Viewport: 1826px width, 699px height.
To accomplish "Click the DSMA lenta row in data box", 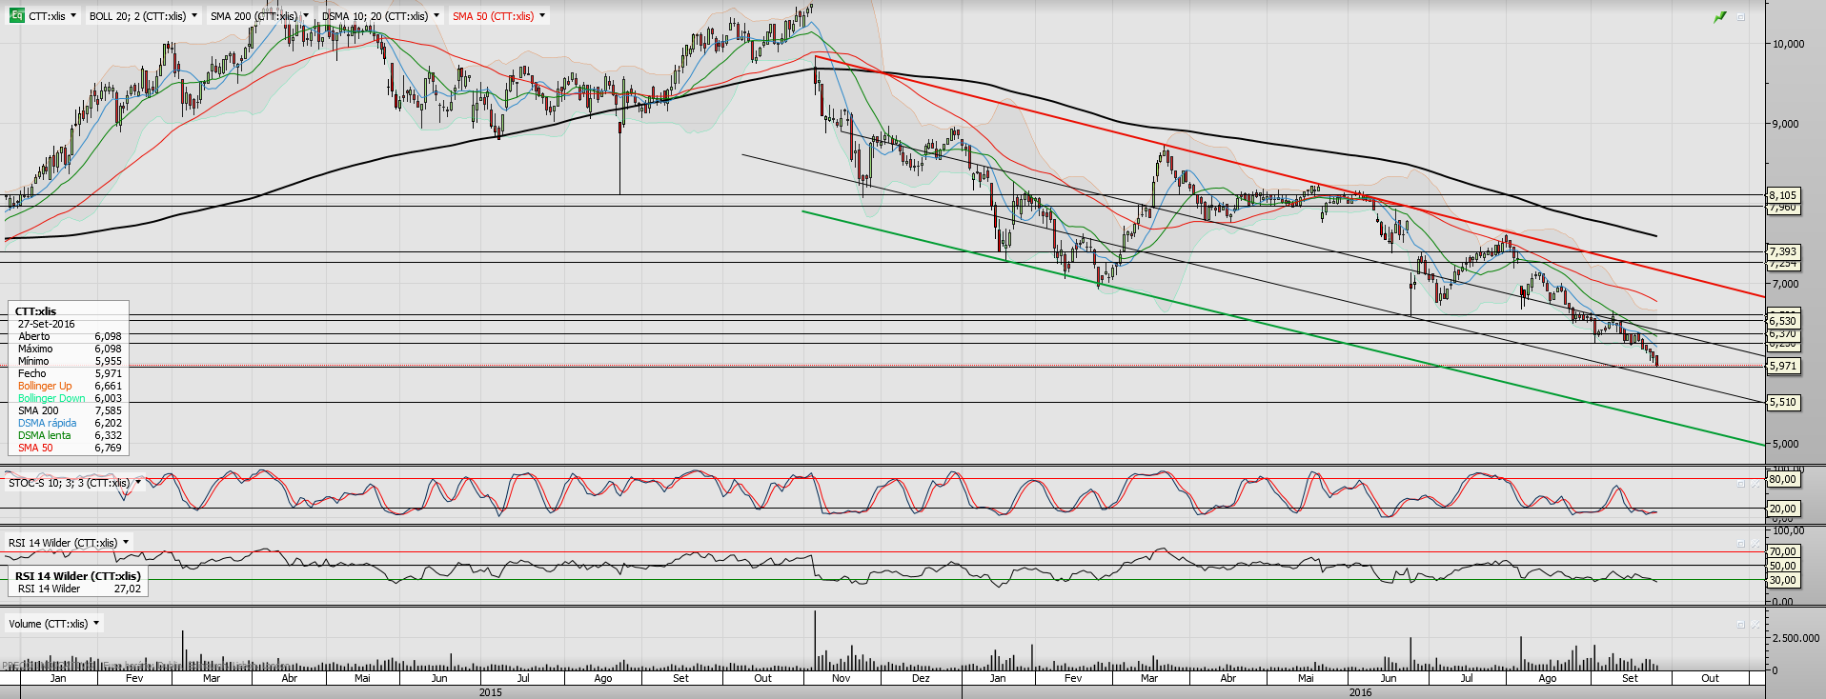I will [70, 435].
